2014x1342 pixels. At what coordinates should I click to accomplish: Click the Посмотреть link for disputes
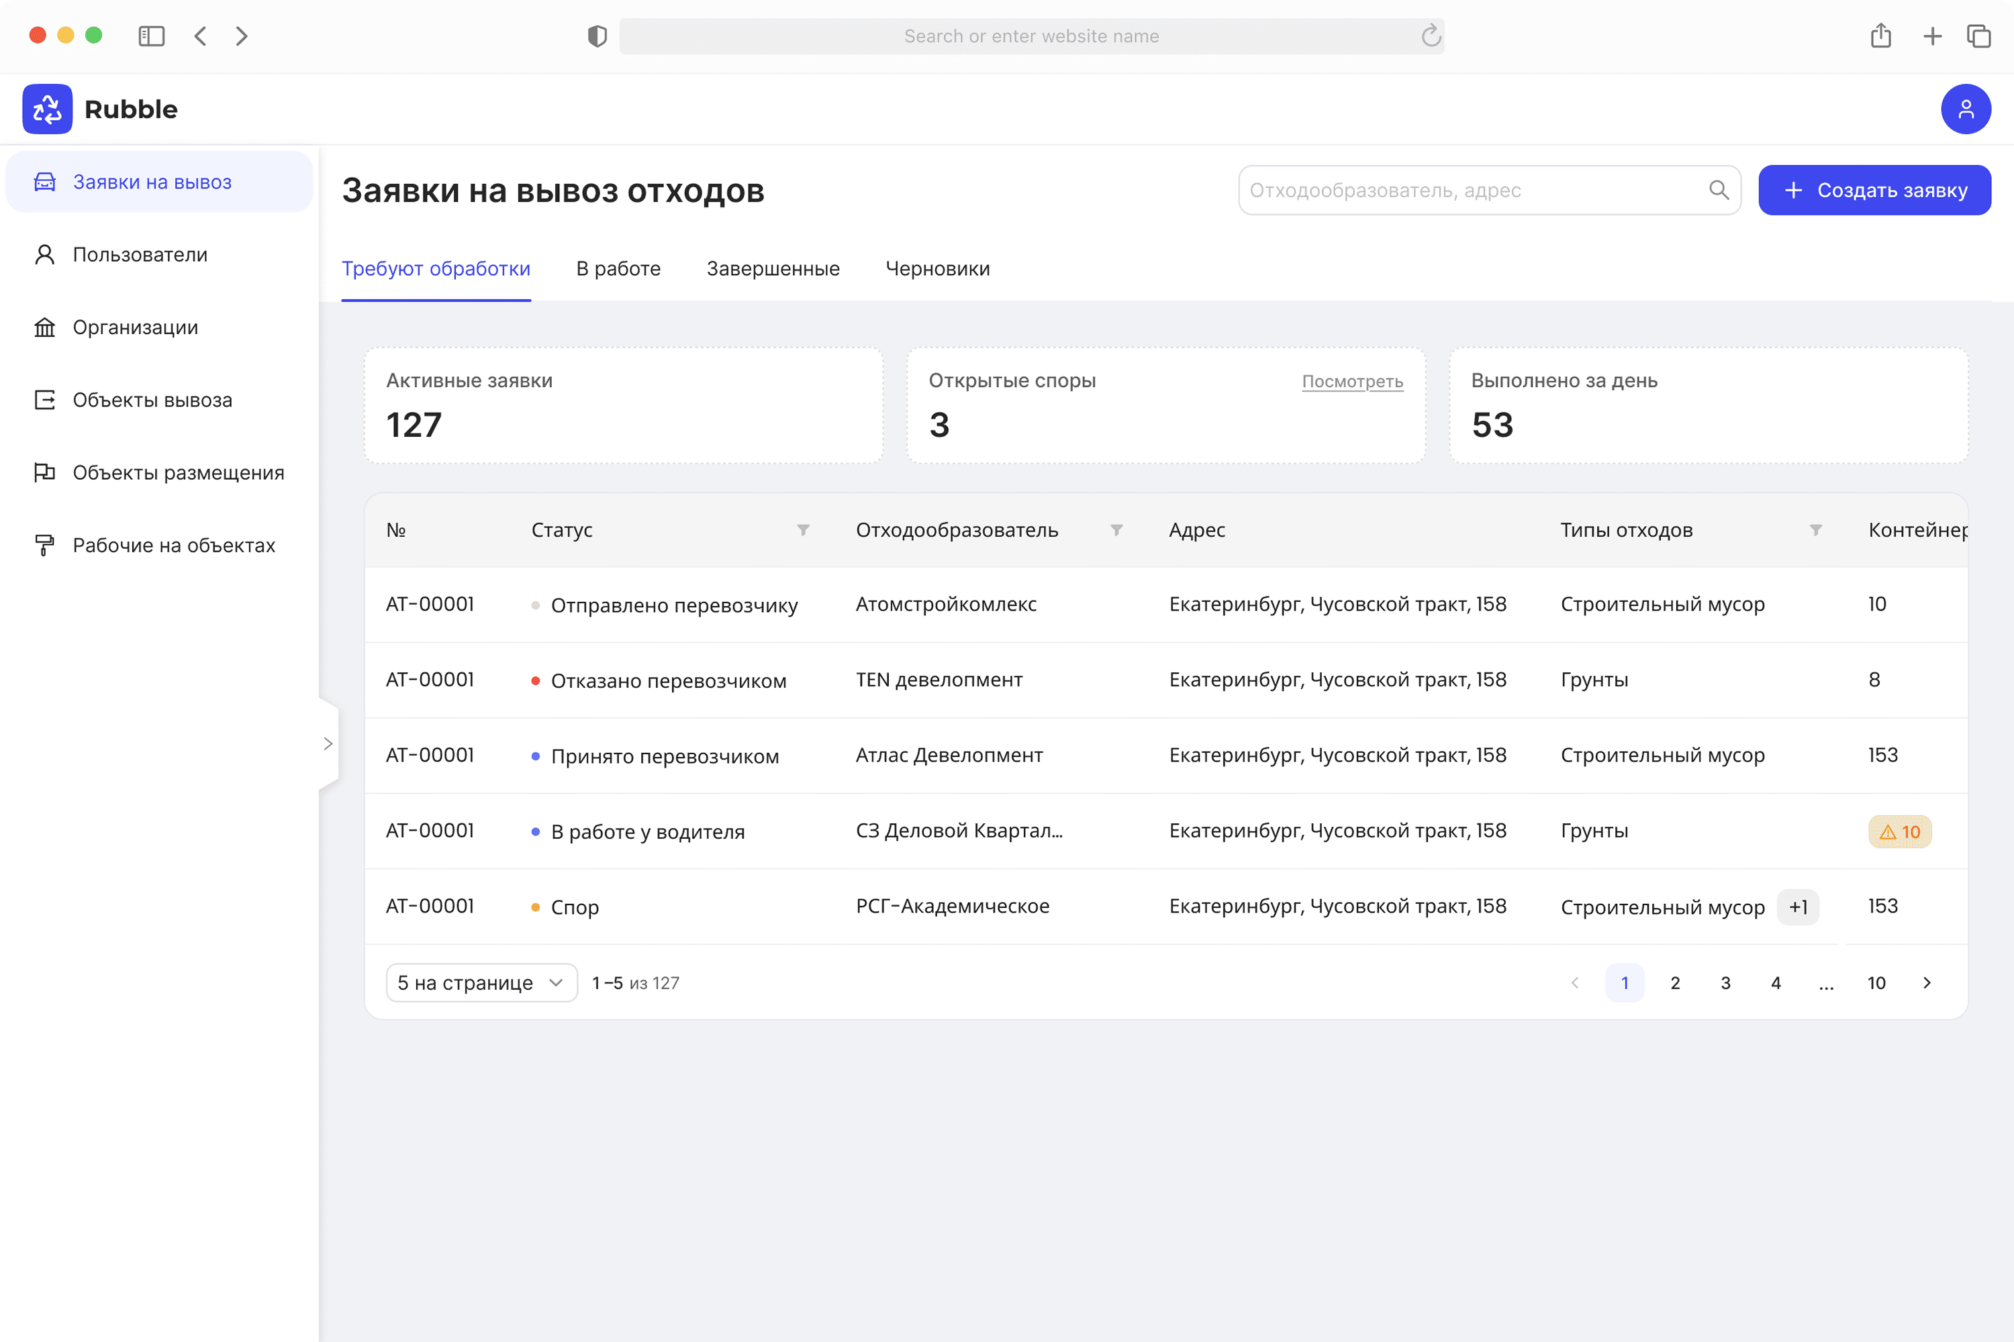[1352, 382]
